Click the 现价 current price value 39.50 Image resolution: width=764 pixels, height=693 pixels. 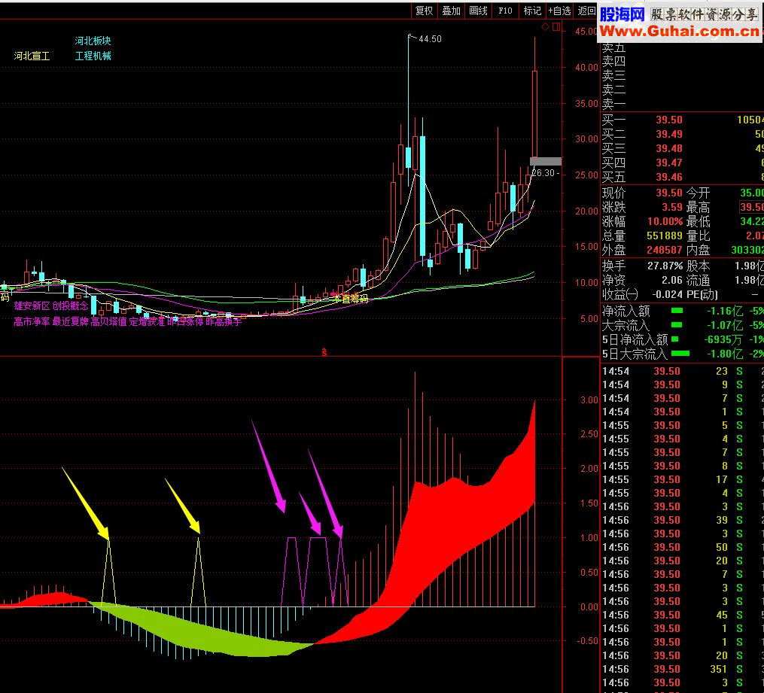(x=669, y=193)
